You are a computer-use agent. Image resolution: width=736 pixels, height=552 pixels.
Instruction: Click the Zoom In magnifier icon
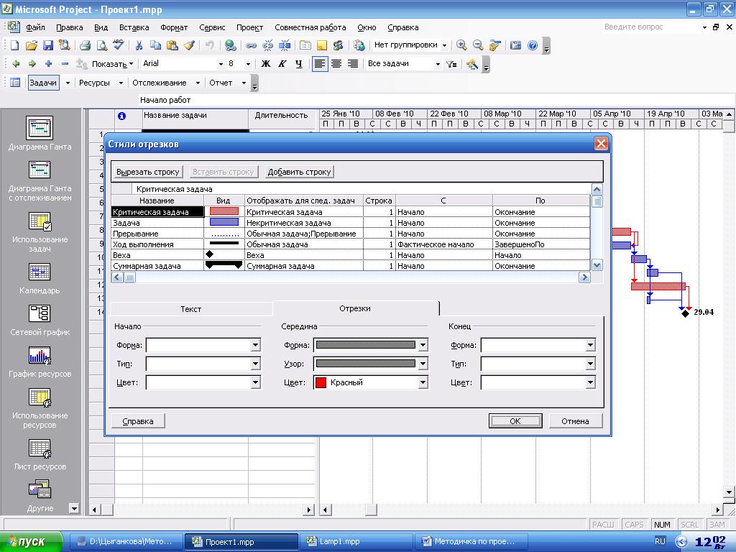click(461, 45)
